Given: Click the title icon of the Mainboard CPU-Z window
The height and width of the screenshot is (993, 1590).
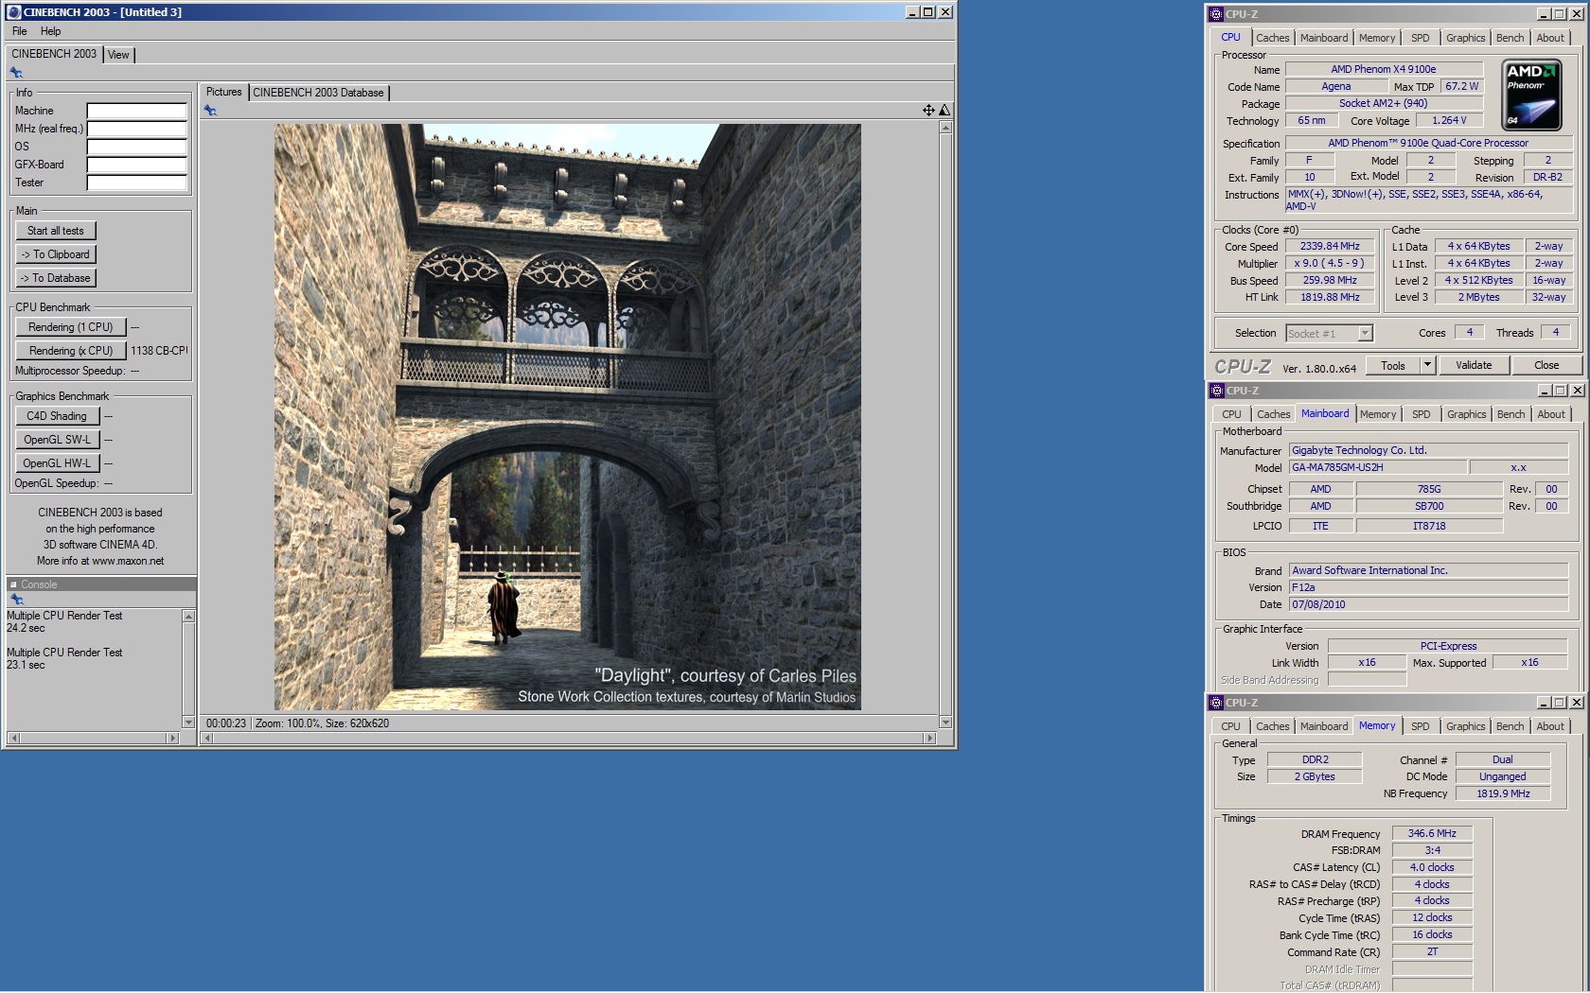Looking at the screenshot, I should tap(1217, 391).
